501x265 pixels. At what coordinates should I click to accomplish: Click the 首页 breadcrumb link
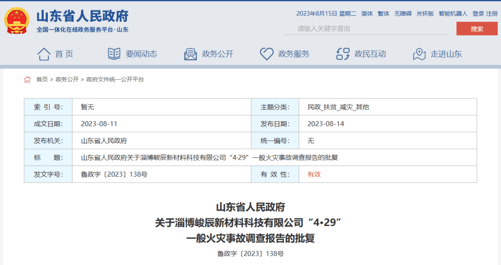[x=42, y=80]
